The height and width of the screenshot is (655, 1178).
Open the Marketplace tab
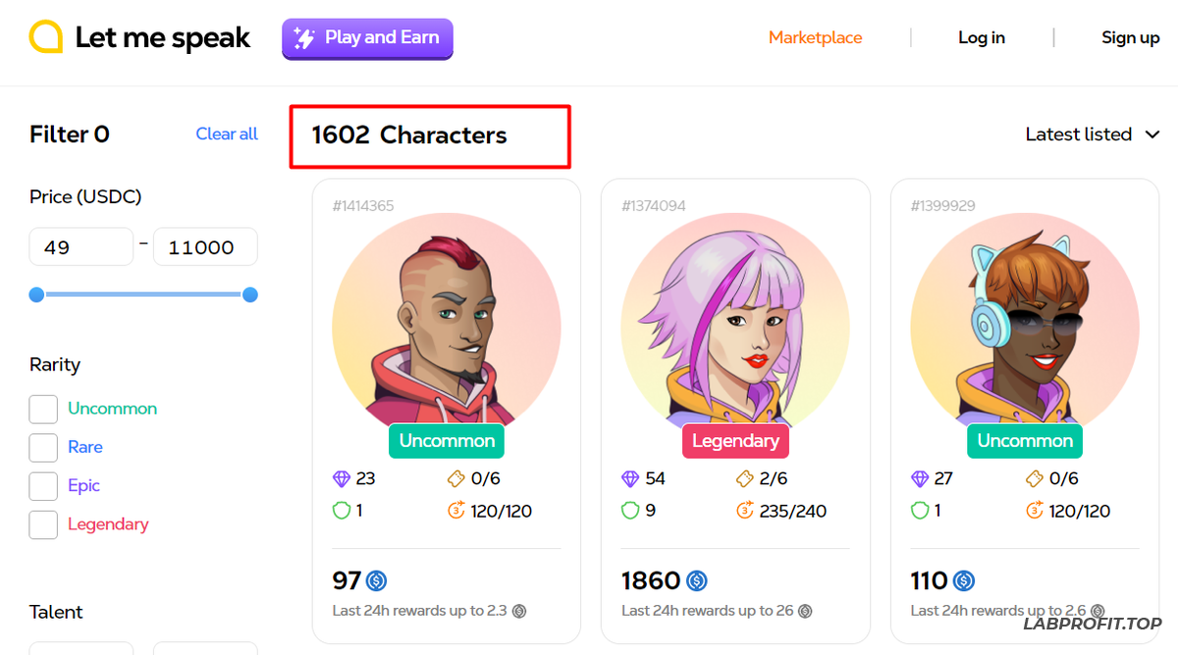[815, 38]
